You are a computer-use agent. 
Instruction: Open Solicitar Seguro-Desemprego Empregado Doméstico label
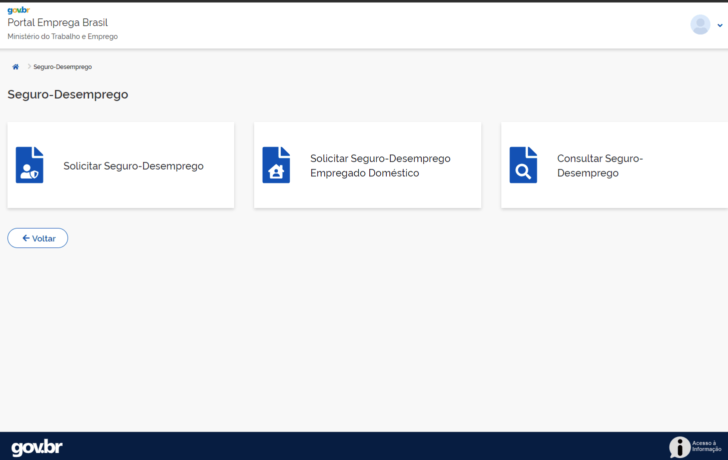[380, 165]
